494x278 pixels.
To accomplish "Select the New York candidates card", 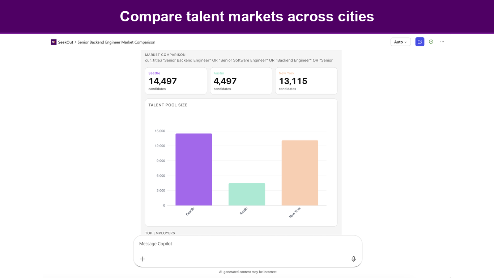I will (306, 81).
